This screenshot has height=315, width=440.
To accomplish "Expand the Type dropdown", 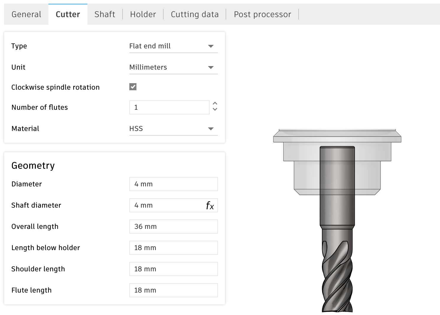I will [173, 46].
